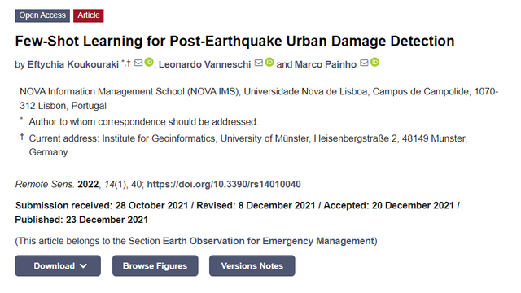The width and height of the screenshot is (521, 293).
Task: Click the red Article label badge
Action: tap(89, 15)
